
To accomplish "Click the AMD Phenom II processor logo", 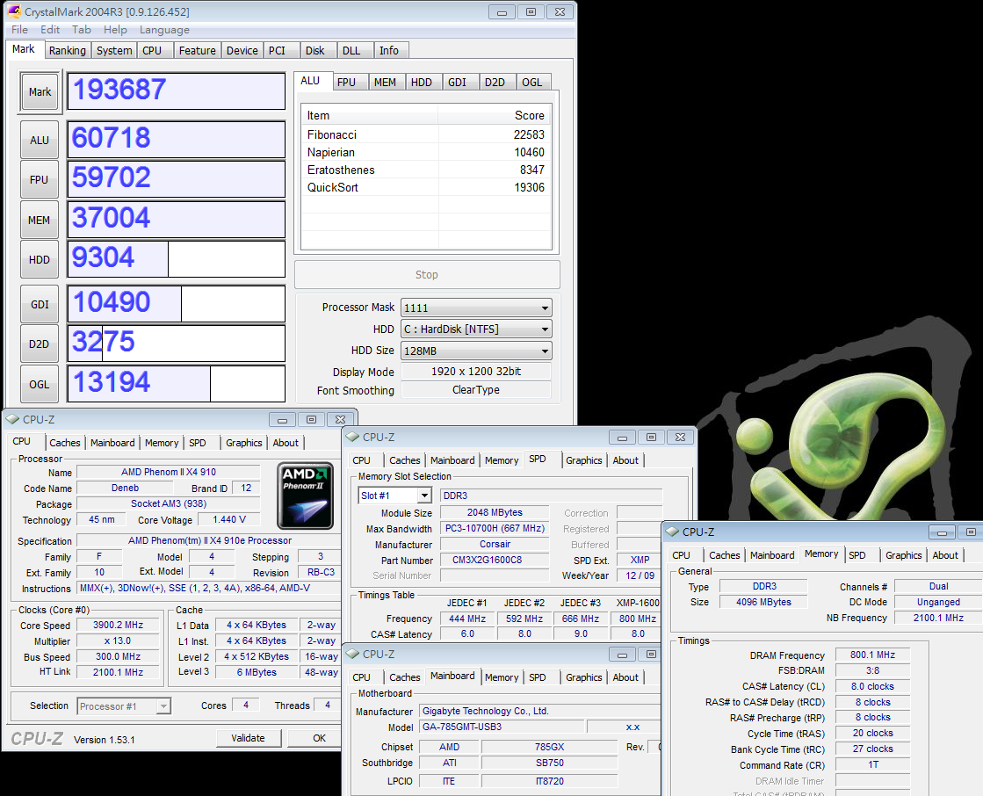I will (x=306, y=496).
